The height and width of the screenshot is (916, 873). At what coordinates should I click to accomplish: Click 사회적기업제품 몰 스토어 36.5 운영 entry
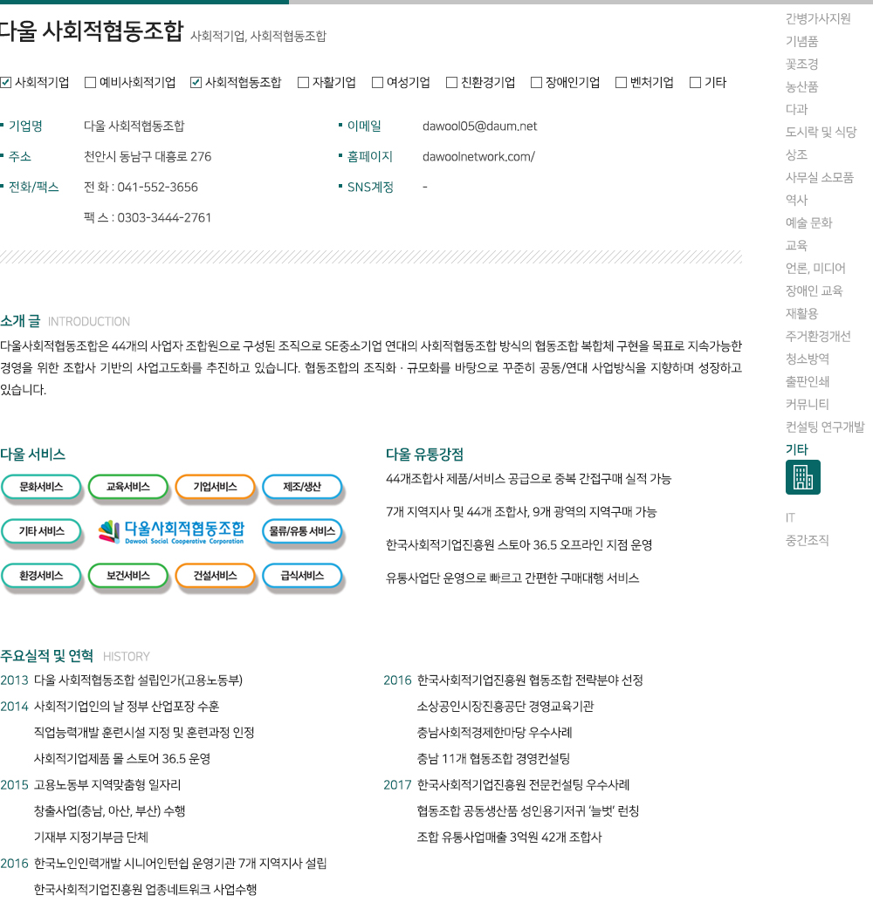(122, 759)
